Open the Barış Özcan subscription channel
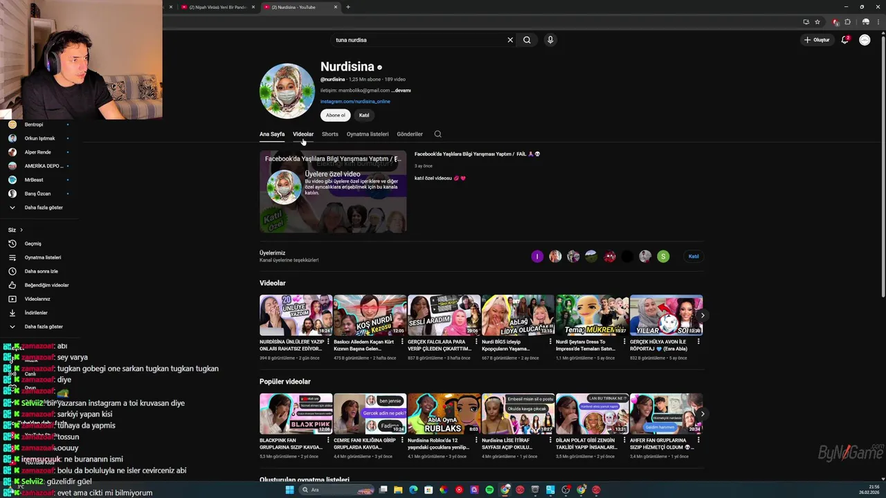The height and width of the screenshot is (498, 886). [39, 194]
